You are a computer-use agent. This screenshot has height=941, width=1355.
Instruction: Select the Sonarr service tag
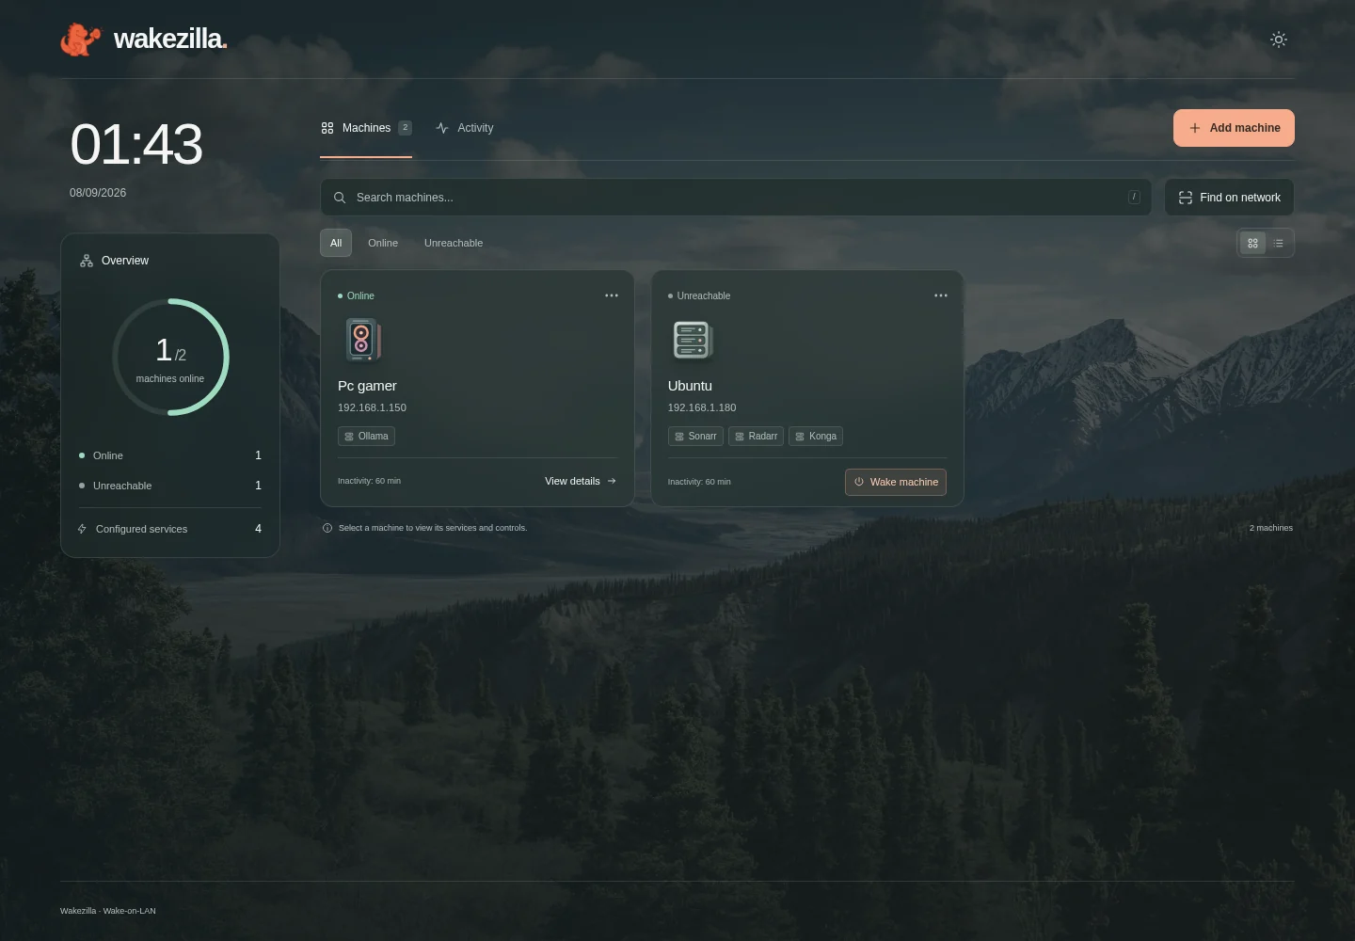point(695,437)
